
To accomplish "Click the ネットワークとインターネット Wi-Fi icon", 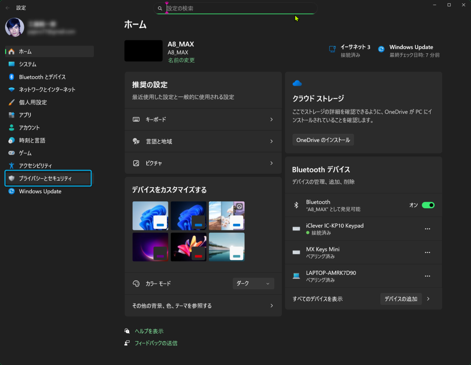I will pyautogui.click(x=11, y=90).
